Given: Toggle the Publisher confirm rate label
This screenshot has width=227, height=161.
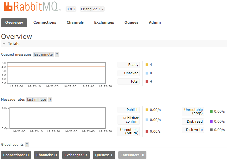Looking at the screenshot, I should click(x=129, y=120).
